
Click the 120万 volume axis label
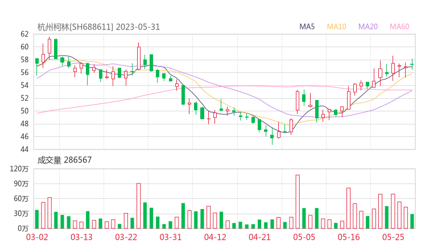[19, 169]
